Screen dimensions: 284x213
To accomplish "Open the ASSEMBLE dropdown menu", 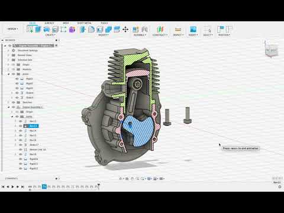I will pos(140,35).
